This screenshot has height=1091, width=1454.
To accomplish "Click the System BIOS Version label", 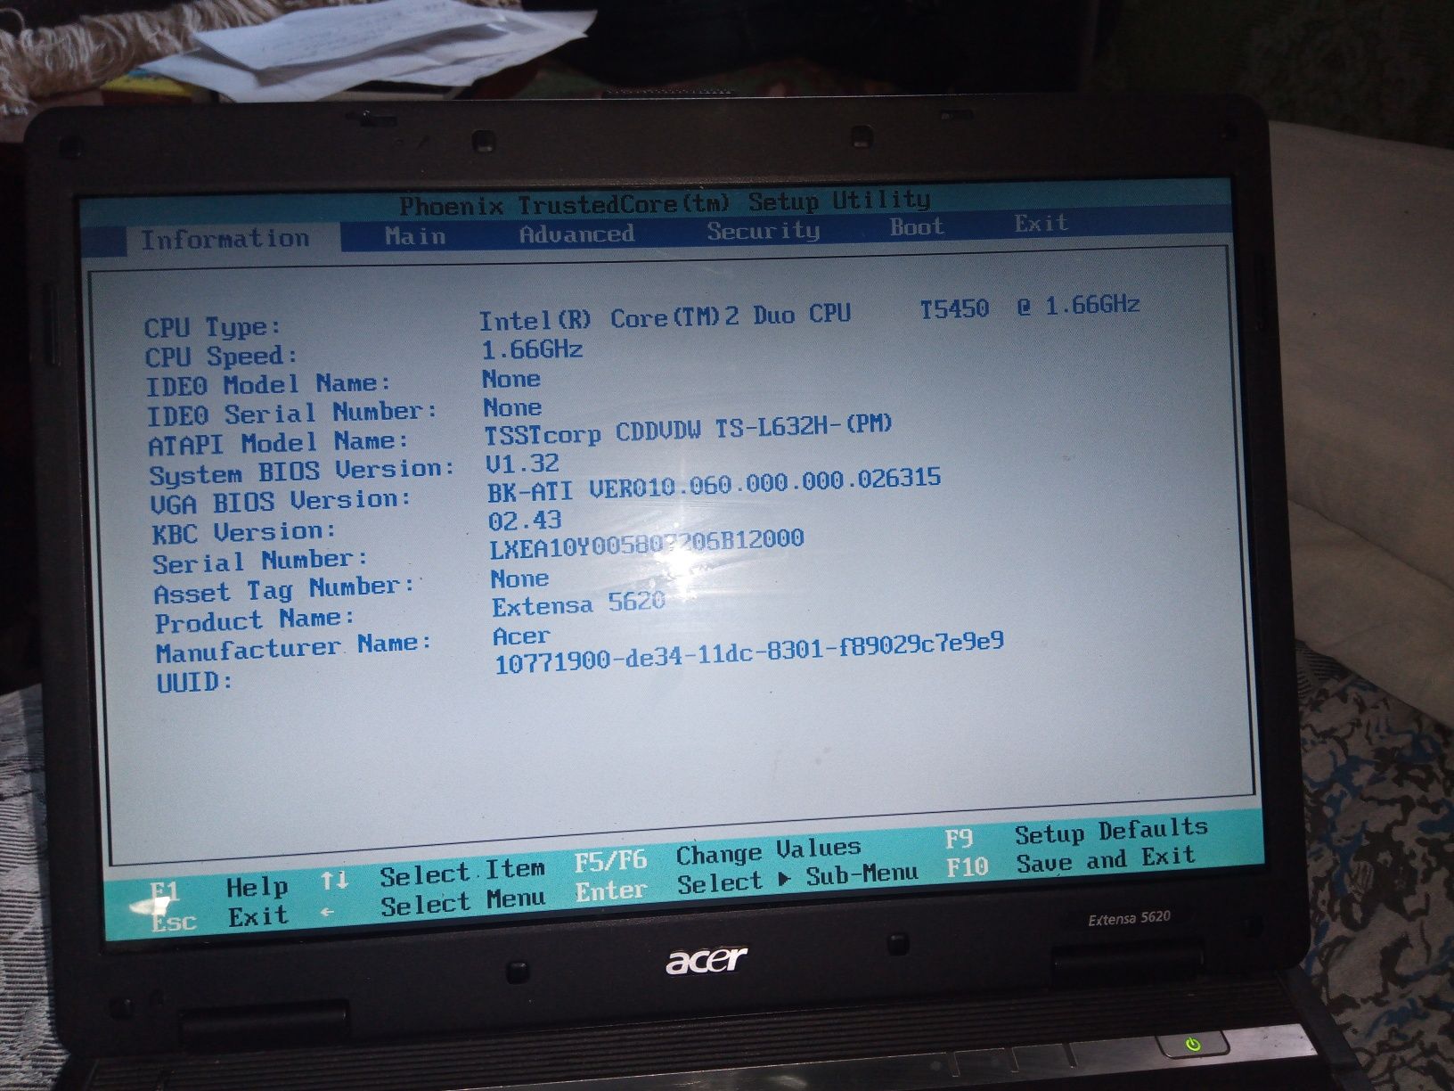I will point(302,472).
